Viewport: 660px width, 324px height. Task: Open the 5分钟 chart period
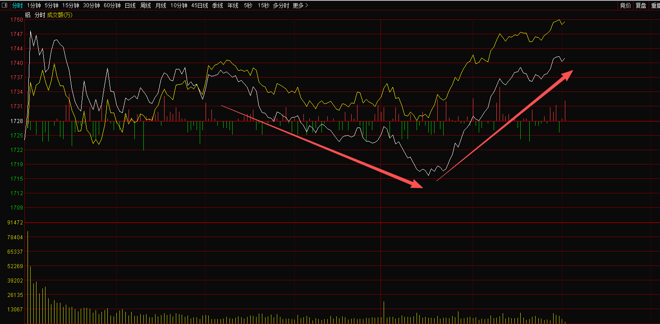click(x=51, y=5)
